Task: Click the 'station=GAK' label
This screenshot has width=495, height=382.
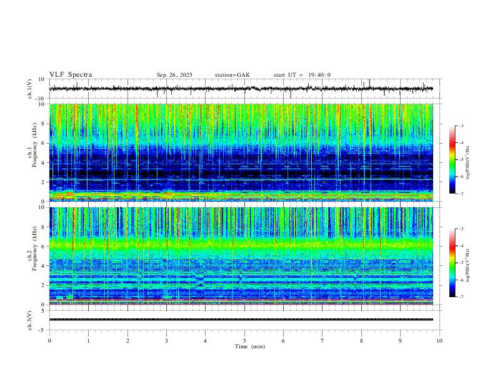Action: (232, 75)
